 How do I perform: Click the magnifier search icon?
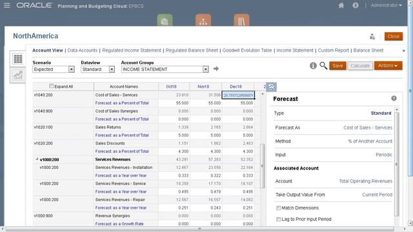(323, 66)
